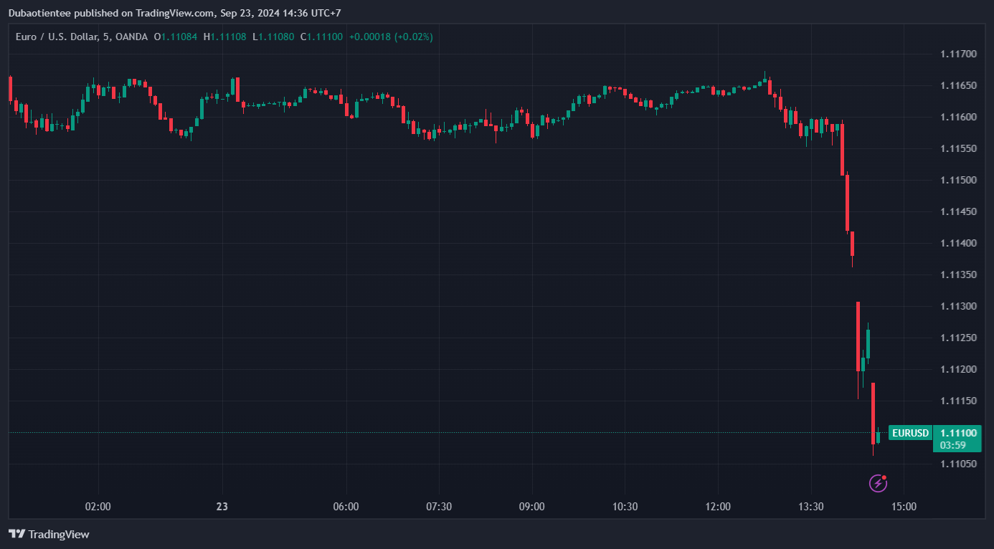This screenshot has width=994, height=549.
Task: Click the 1.11550 price axis label
Action: point(958,149)
